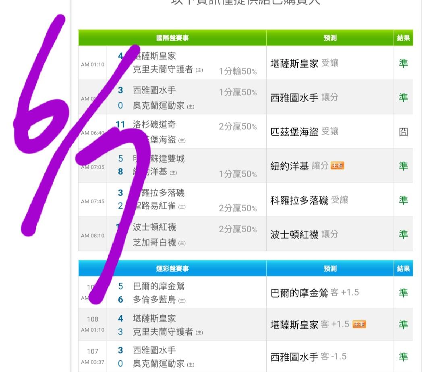
Task: Click the 1分輸50% handicap text
Action: (x=238, y=71)
